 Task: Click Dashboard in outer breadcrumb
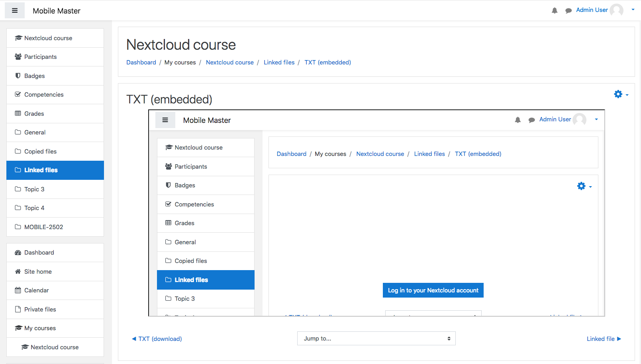(x=141, y=62)
